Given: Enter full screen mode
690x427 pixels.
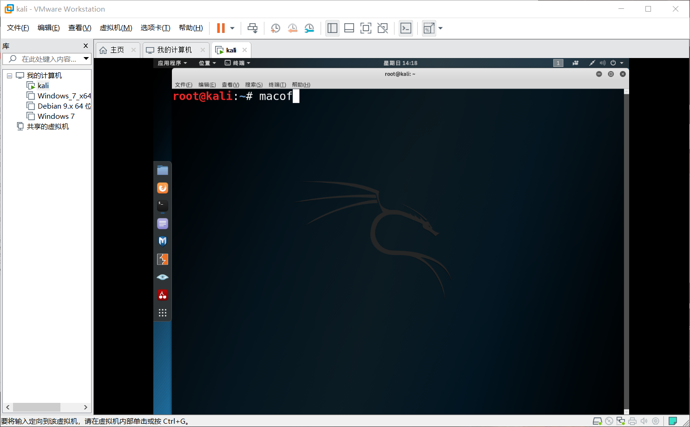Looking at the screenshot, I should click(x=366, y=28).
